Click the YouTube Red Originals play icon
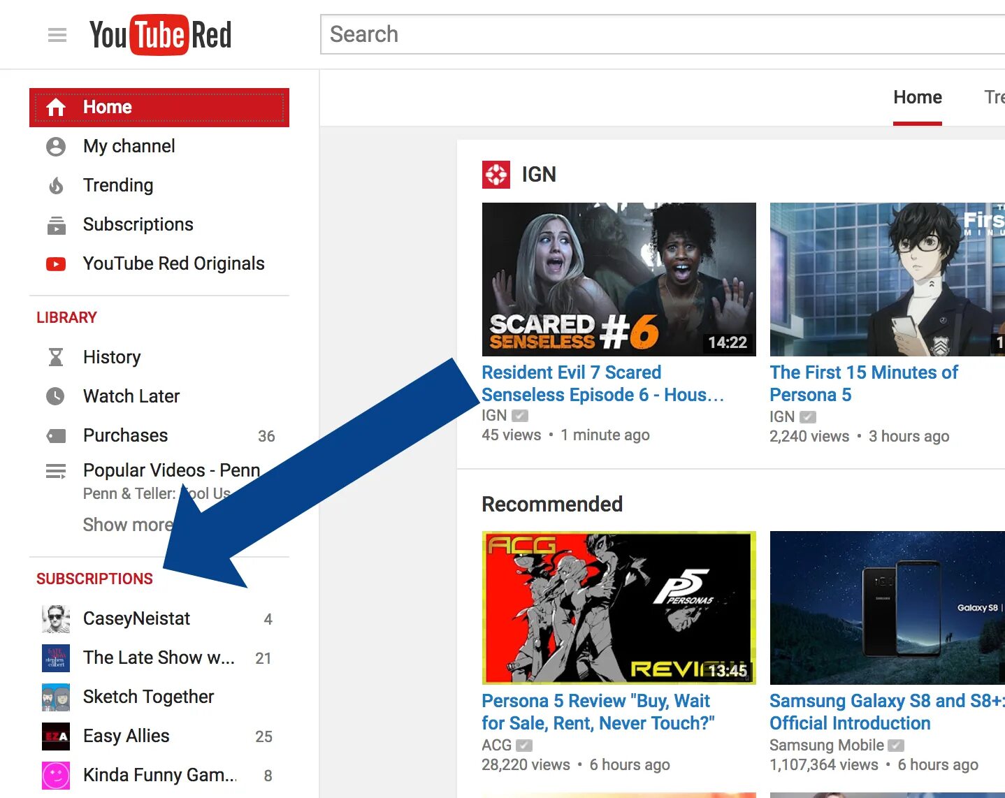The width and height of the screenshot is (1005, 798). [x=56, y=264]
